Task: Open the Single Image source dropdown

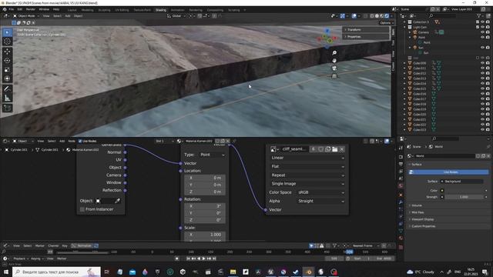Action: tap(307, 184)
